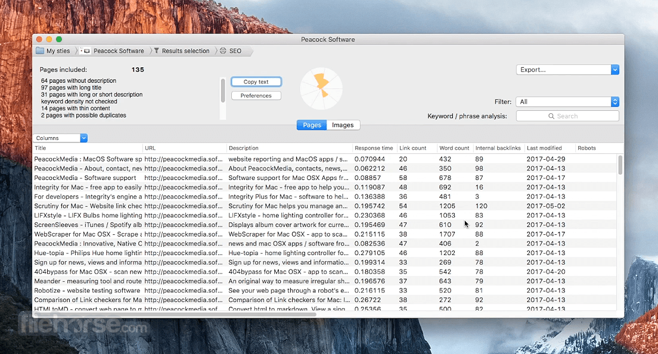Click the Peacock Software site icon in breadcrumb
The image size is (658, 354).
pyautogui.click(x=85, y=51)
